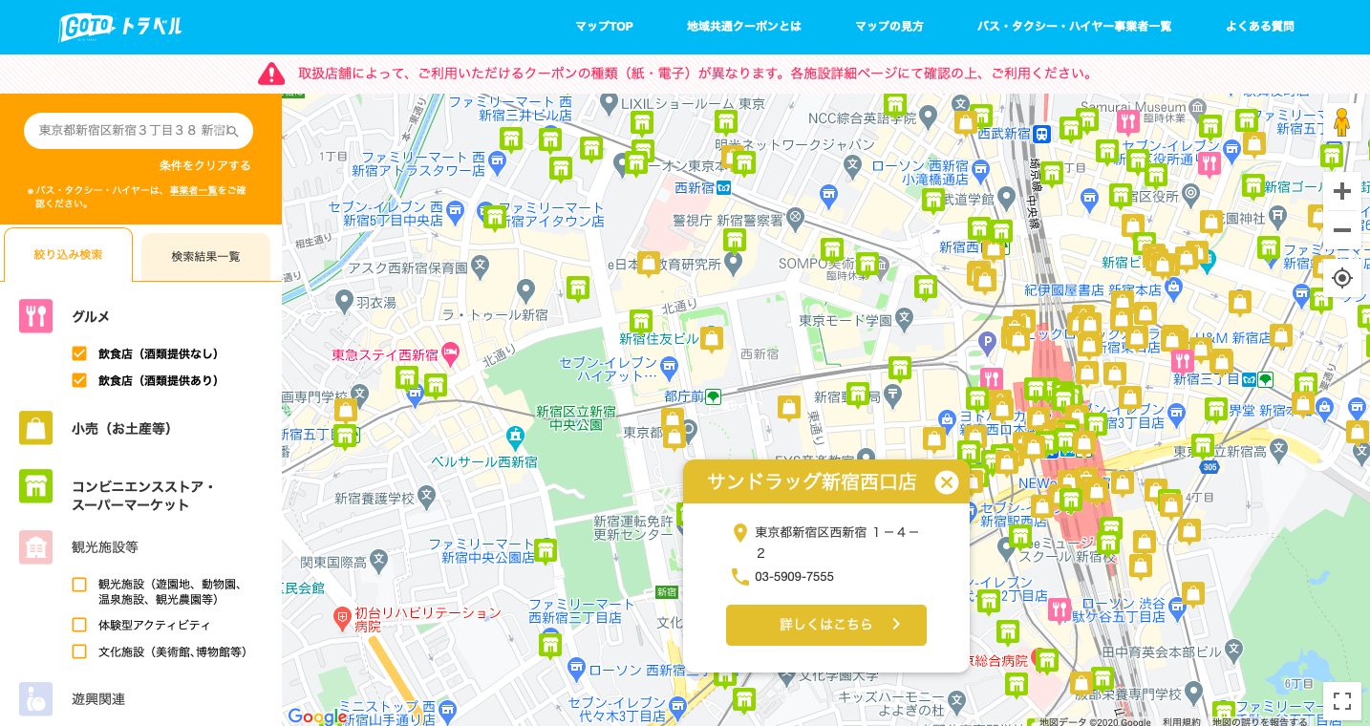The height and width of the screenshot is (726, 1370).
Task: Check 文化施設（美術館、博物館等） checkbox
Action: click(79, 651)
